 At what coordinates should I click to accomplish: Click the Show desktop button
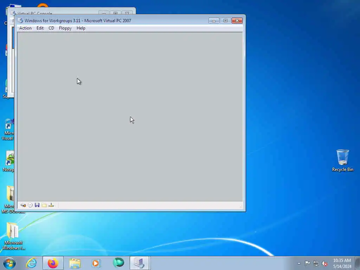click(x=358, y=263)
